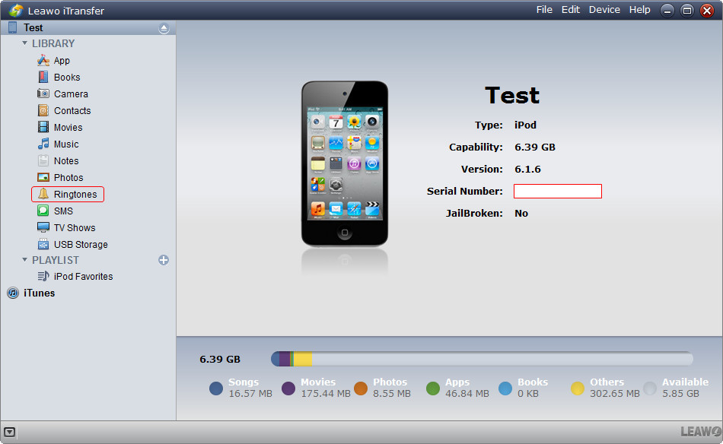Open the Movies film-strip icon

click(x=43, y=127)
